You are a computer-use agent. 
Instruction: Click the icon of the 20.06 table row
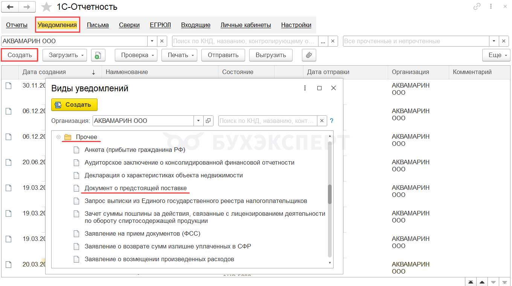[x=8, y=162]
